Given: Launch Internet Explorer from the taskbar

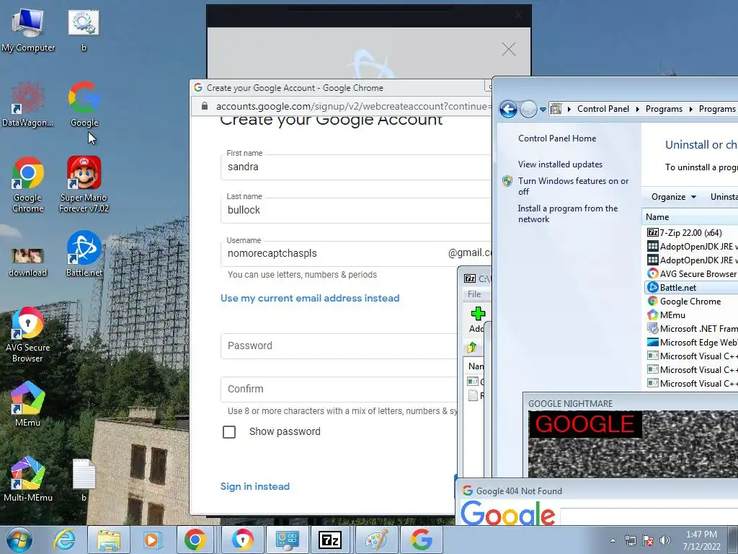Looking at the screenshot, I should tap(64, 540).
